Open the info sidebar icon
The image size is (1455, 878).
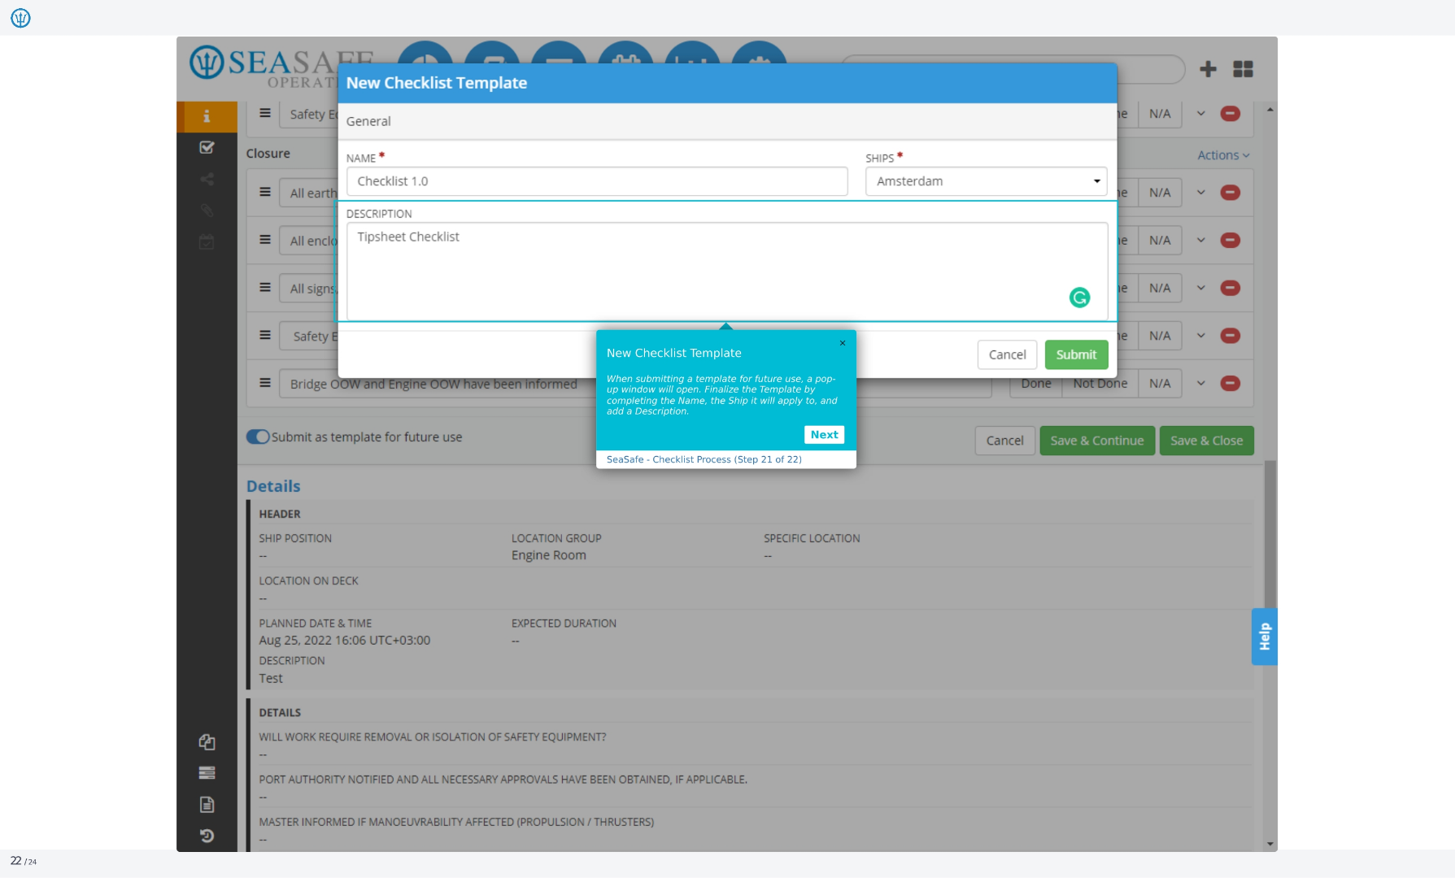207,116
